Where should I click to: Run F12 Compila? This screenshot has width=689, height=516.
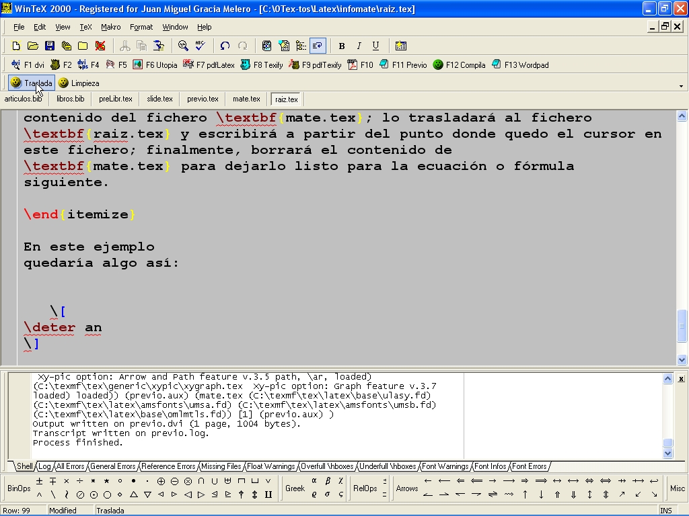(x=459, y=65)
